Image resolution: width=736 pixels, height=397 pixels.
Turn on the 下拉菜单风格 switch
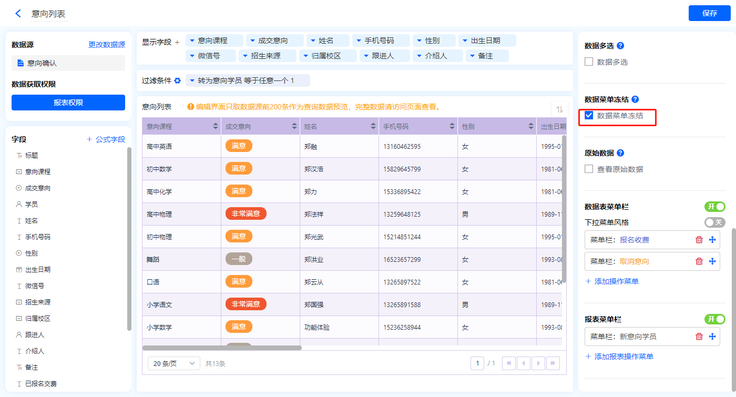tap(714, 222)
